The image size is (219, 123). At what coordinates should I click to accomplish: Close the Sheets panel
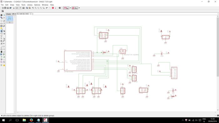(x=15, y=14)
